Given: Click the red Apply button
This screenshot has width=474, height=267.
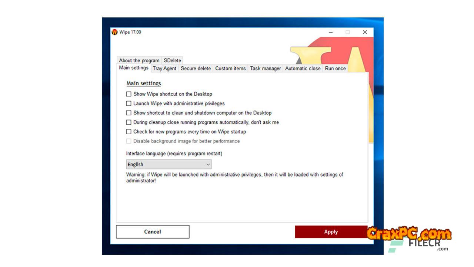Looking at the screenshot, I should [x=331, y=232].
